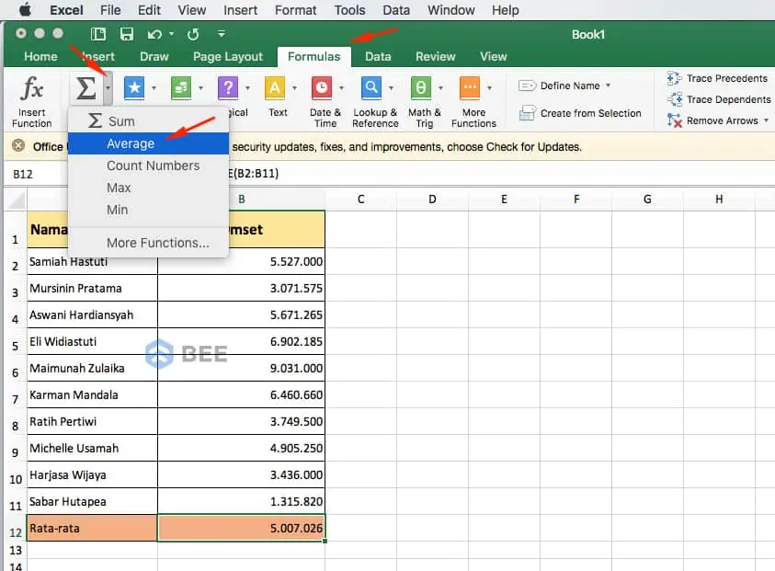Choose Average from the AutoSum menu

(x=148, y=143)
